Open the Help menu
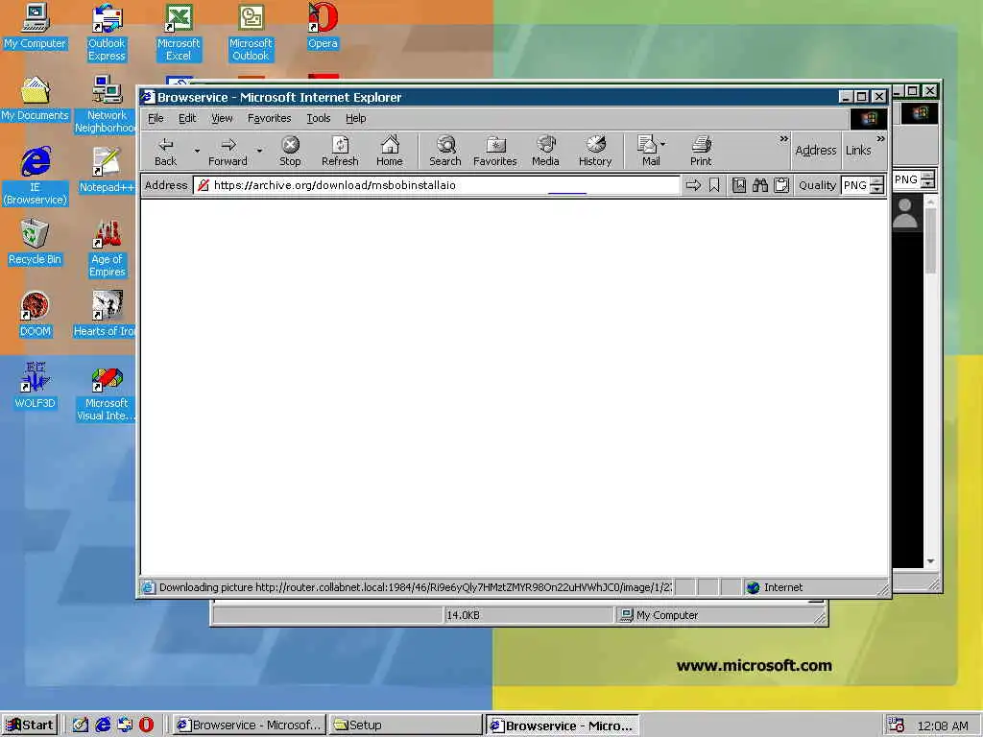983x737 pixels. click(x=355, y=118)
